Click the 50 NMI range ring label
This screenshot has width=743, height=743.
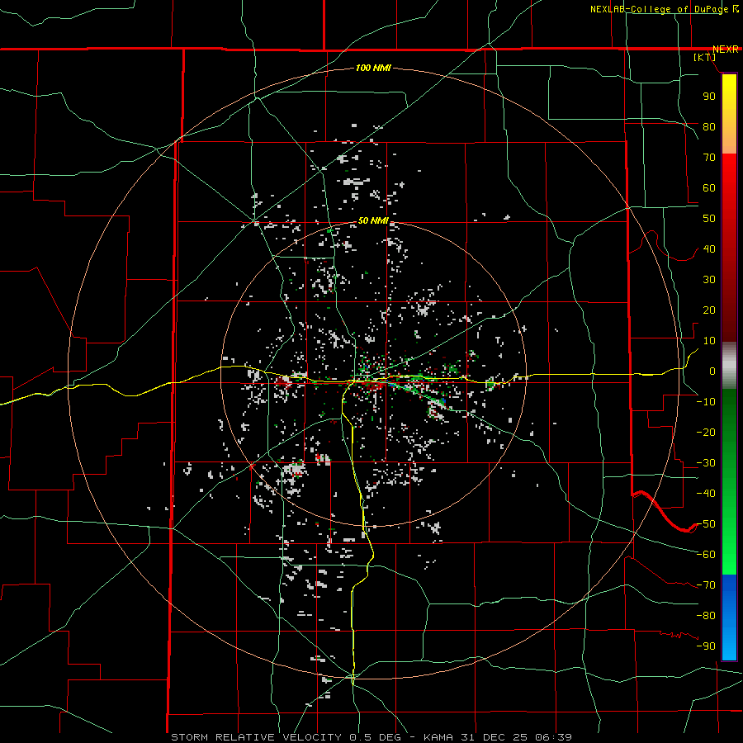[373, 220]
